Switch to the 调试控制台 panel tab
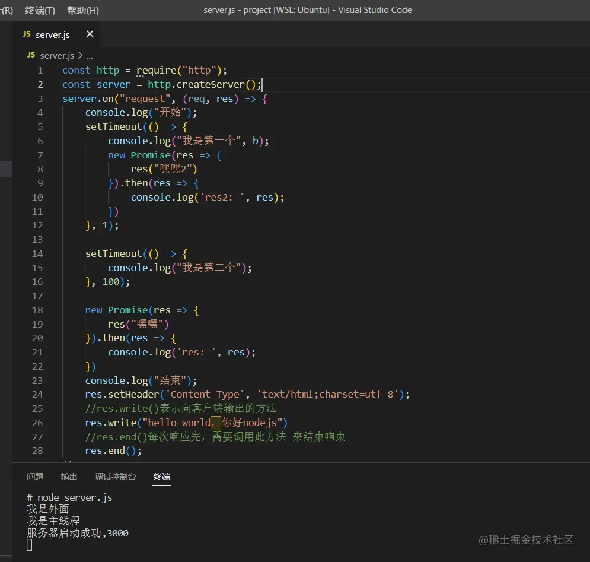The image size is (590, 562). [115, 477]
